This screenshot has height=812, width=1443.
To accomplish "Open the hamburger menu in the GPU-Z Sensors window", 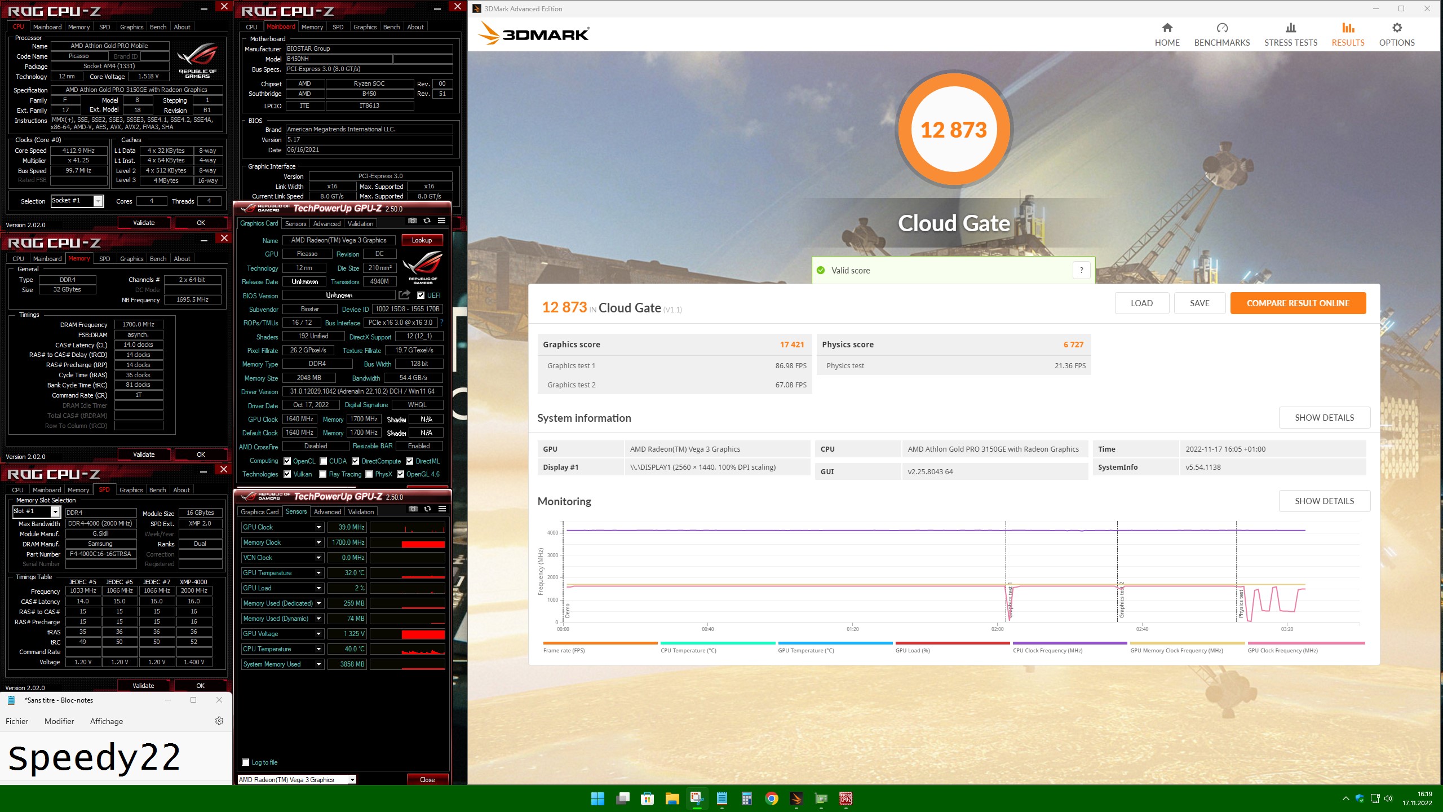I will (x=442, y=509).
